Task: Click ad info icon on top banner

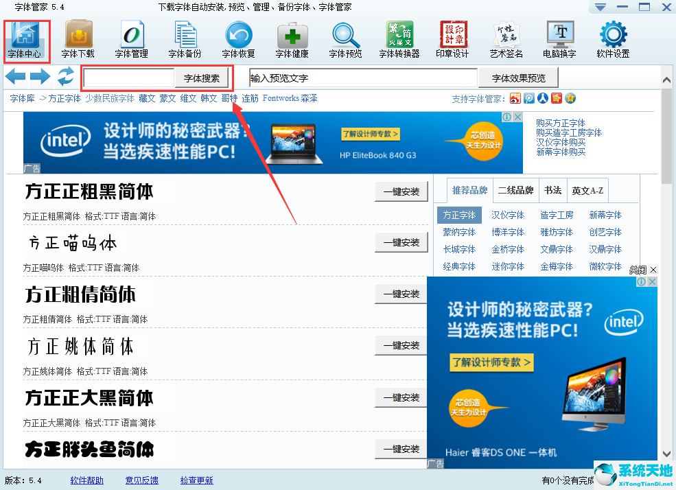Action: (x=507, y=117)
